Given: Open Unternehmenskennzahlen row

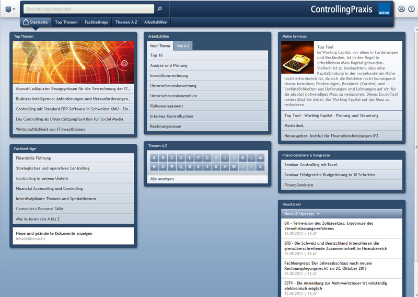Looking at the screenshot, I should (x=207, y=96).
